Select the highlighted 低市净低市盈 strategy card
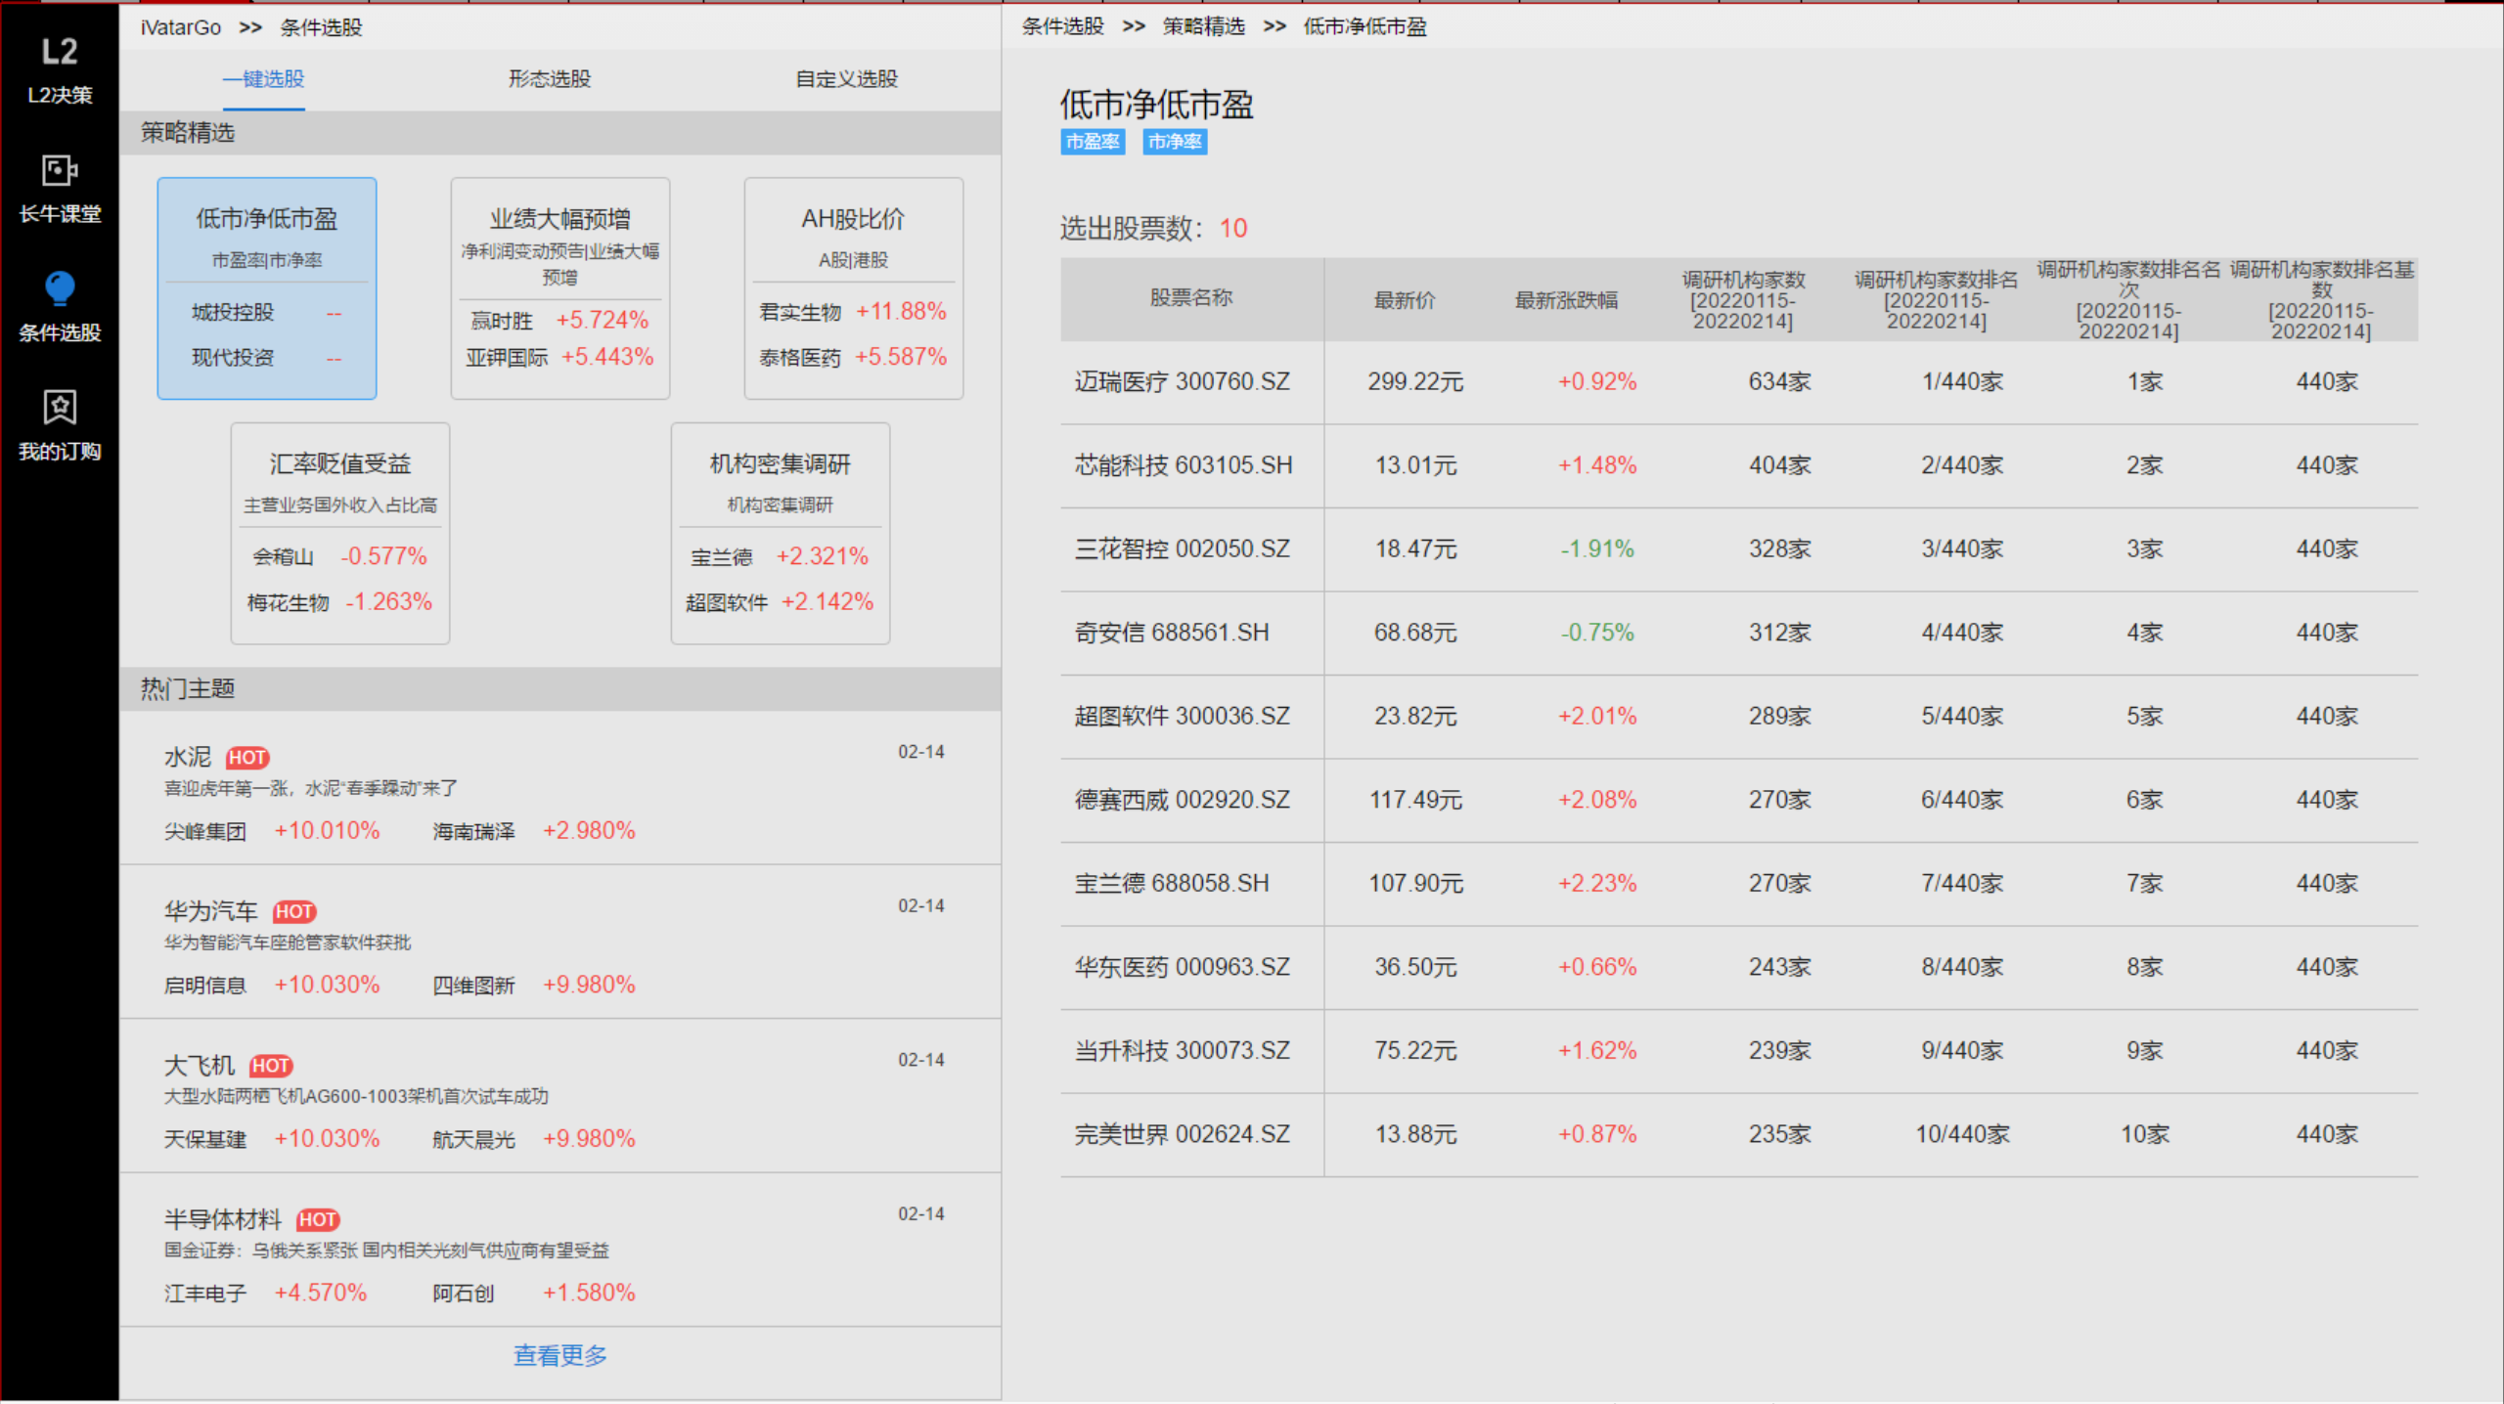2504x1404 pixels. [x=266, y=288]
